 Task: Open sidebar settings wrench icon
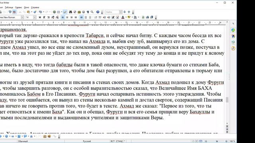[233, 24]
